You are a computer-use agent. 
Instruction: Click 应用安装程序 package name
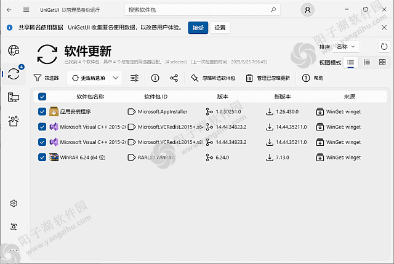75,111
